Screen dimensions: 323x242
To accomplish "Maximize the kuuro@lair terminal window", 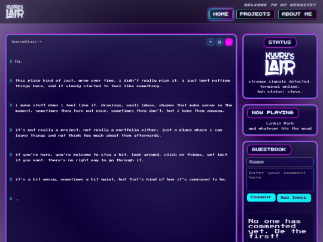I will coord(220,42).
